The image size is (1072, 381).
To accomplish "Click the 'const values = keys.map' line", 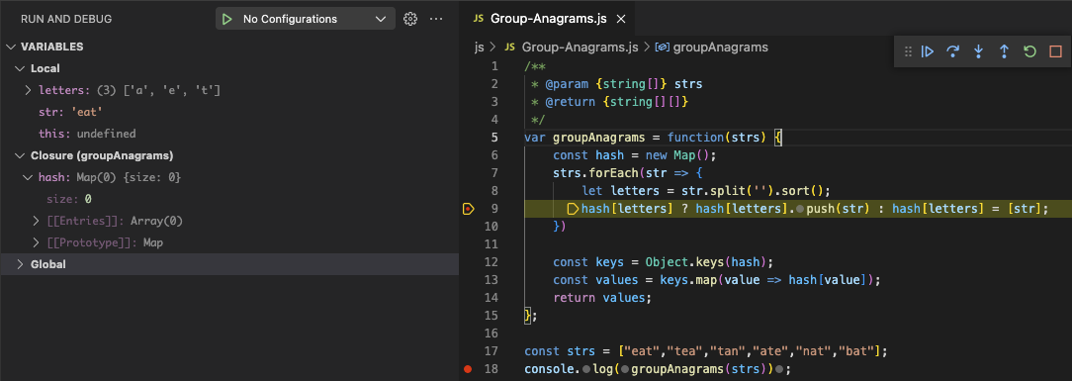I will coord(717,280).
